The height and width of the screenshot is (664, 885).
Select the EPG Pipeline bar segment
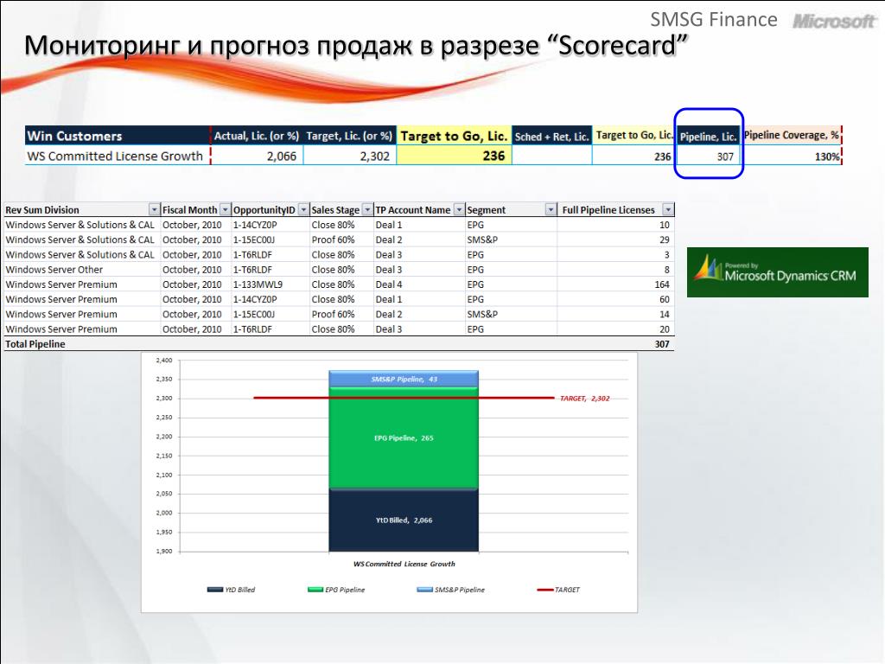(404, 437)
